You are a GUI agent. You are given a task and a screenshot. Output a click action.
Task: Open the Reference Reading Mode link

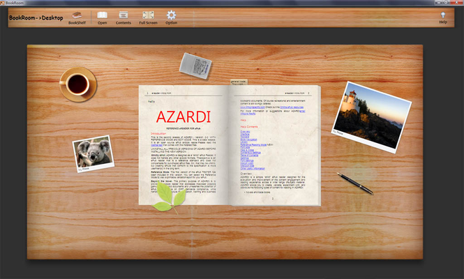click(x=253, y=144)
